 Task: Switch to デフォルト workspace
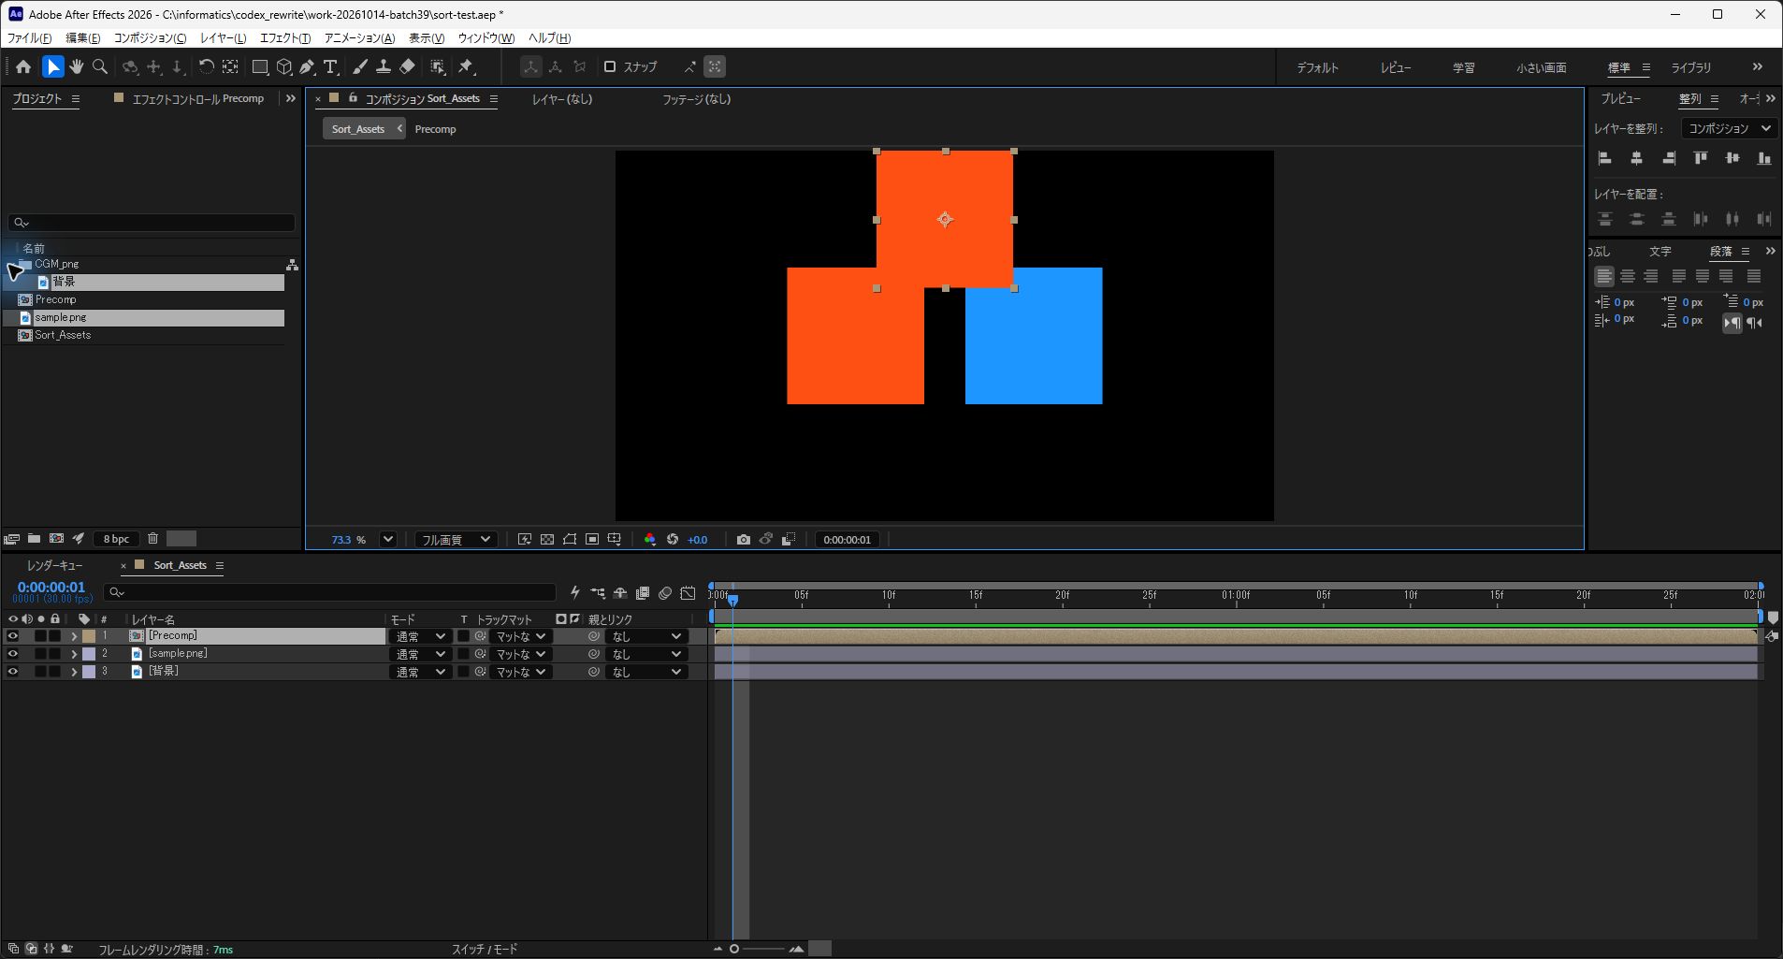pos(1317,67)
